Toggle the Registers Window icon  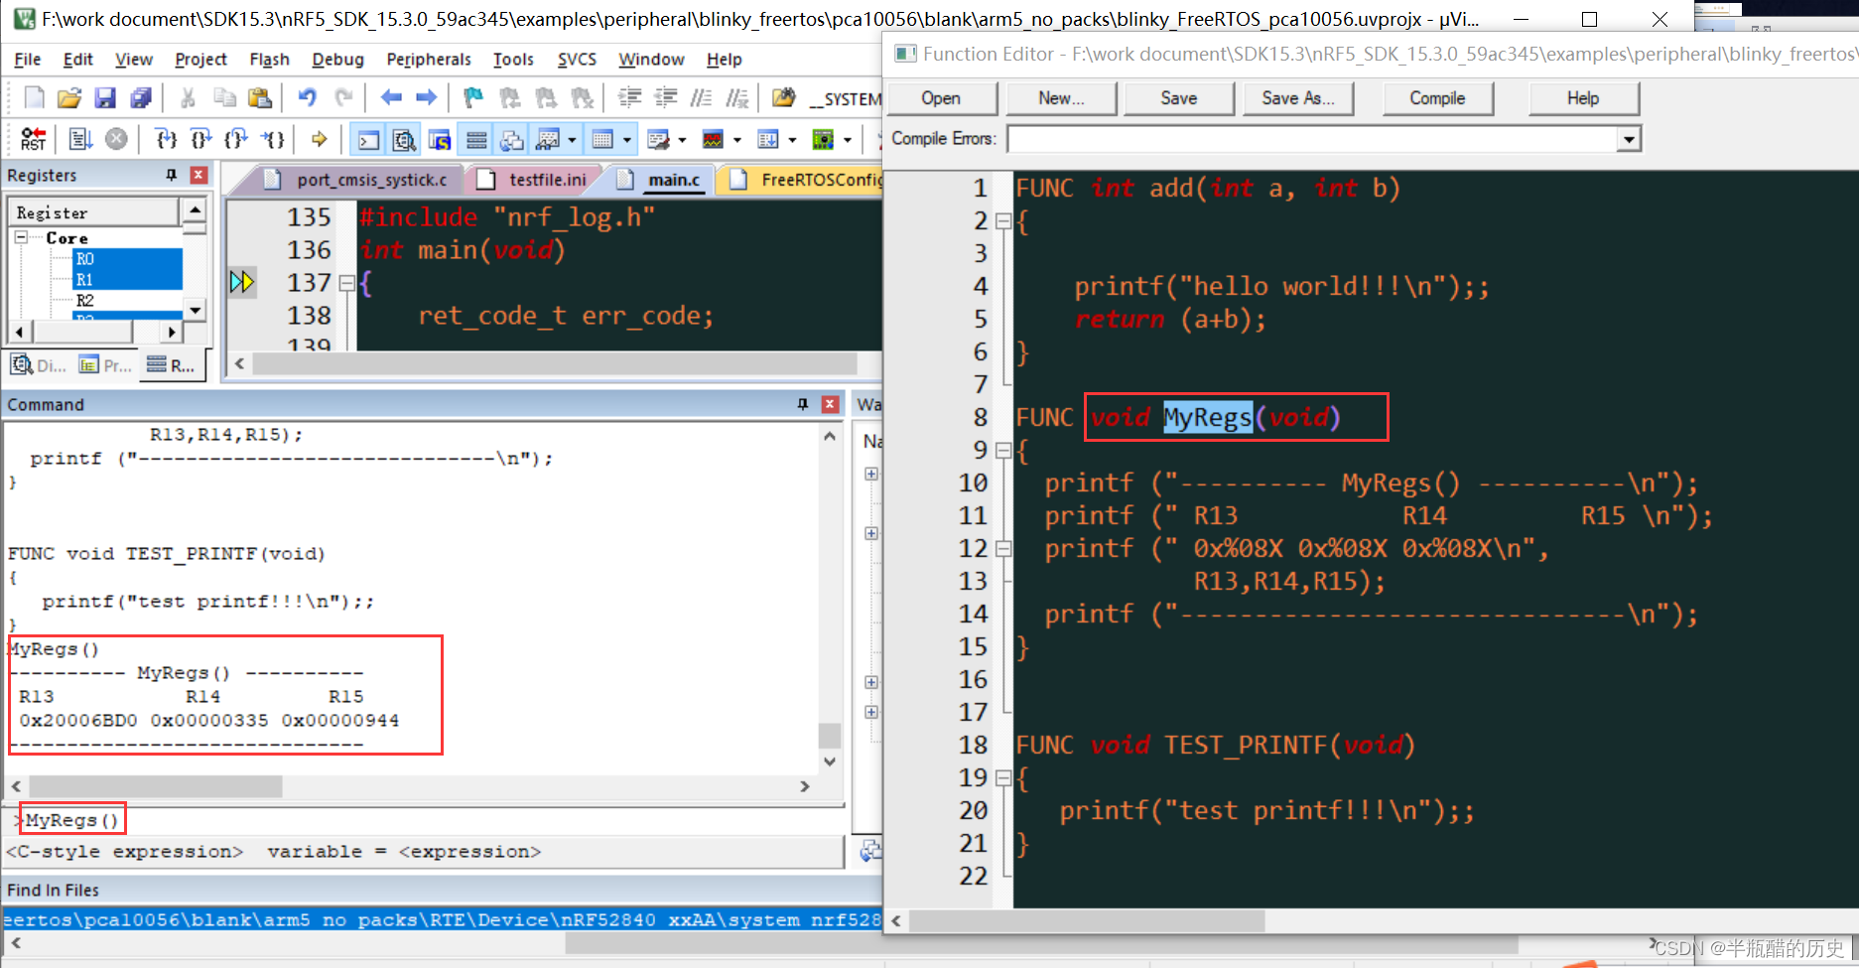coord(476,140)
